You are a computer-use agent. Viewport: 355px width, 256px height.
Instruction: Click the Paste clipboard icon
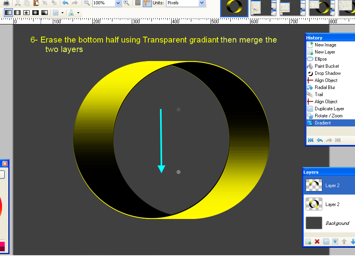tap(36, 3)
